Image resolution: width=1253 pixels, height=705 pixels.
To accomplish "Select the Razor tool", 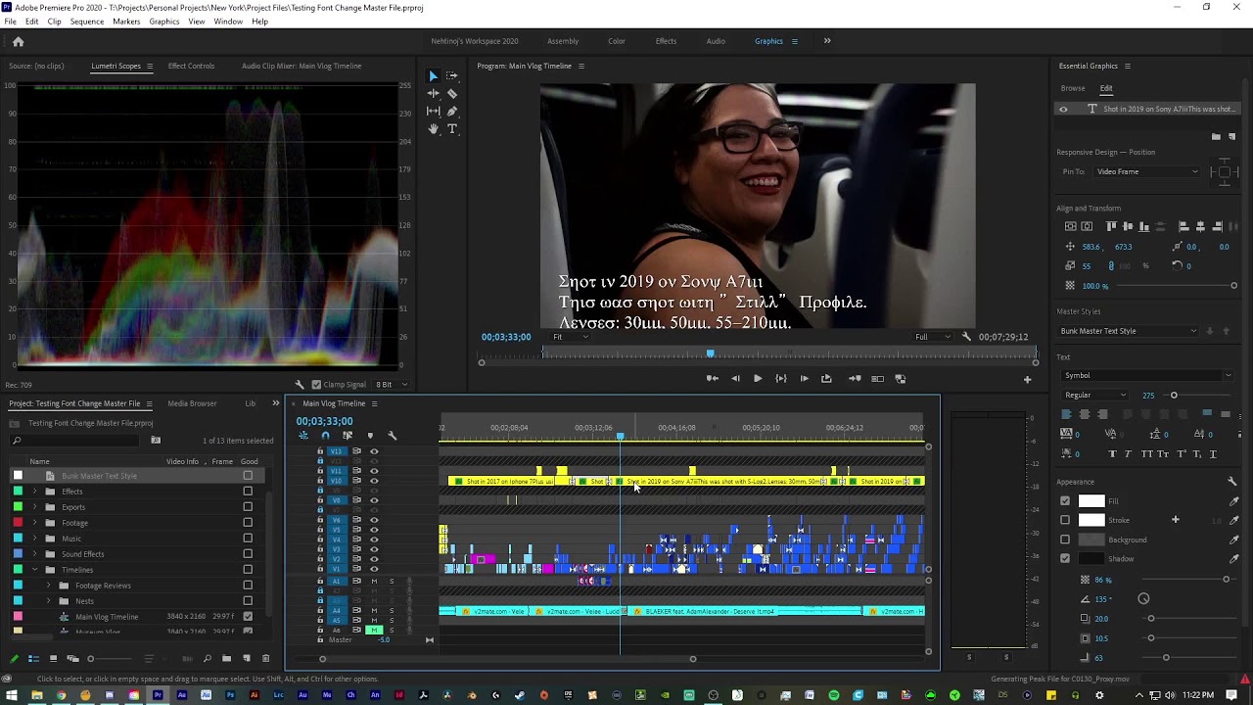I will pyautogui.click(x=451, y=94).
